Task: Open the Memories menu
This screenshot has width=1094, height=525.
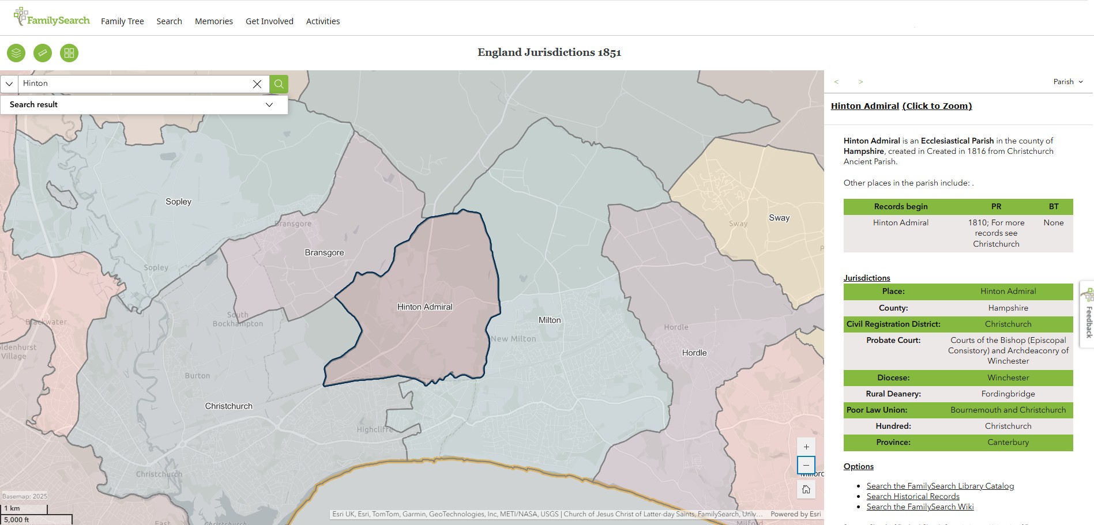Action: pos(214,21)
